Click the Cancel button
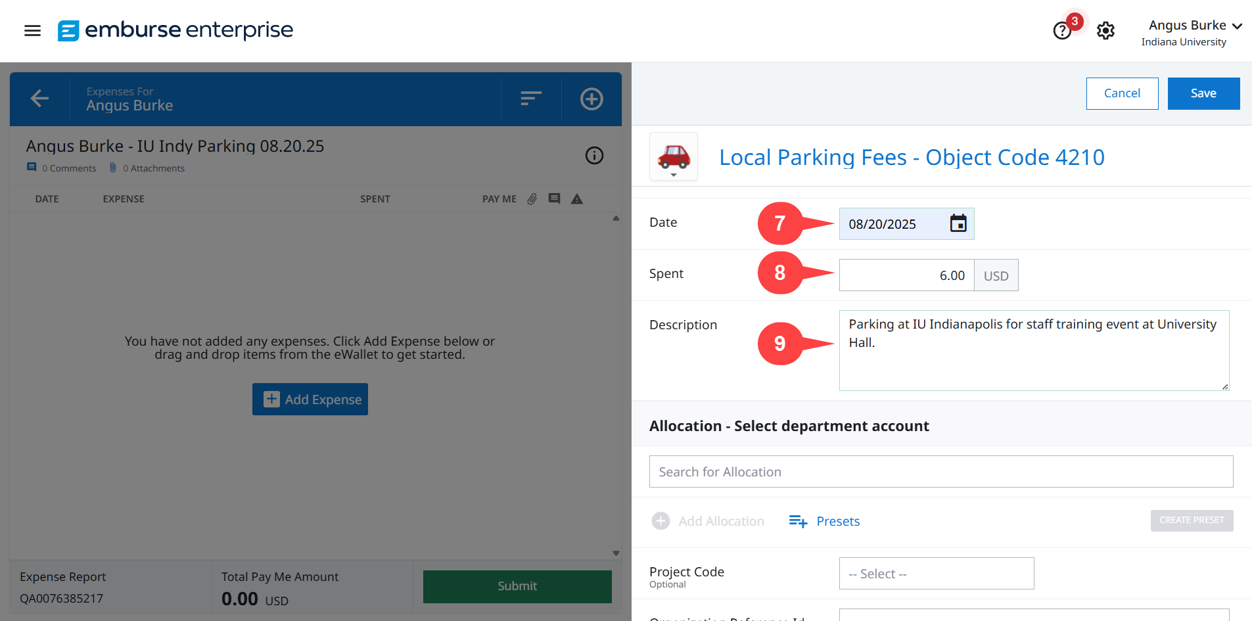 [1122, 93]
